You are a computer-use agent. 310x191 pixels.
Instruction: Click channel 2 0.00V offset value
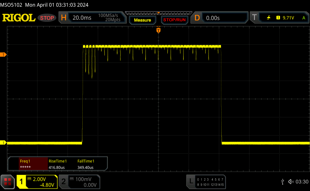[x=90, y=185]
